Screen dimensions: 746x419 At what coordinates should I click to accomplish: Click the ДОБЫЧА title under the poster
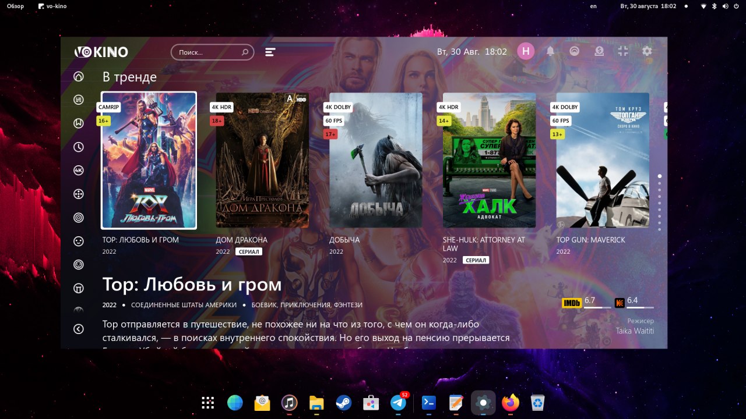[x=344, y=240]
